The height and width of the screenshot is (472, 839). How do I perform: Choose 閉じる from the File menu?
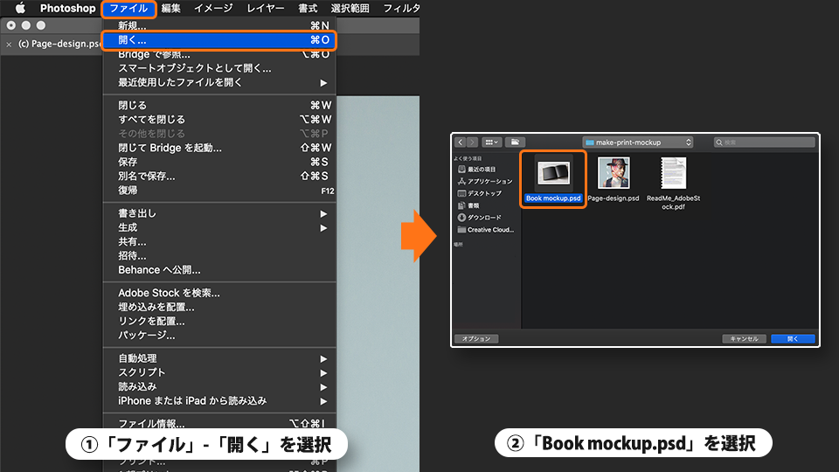tap(219, 106)
